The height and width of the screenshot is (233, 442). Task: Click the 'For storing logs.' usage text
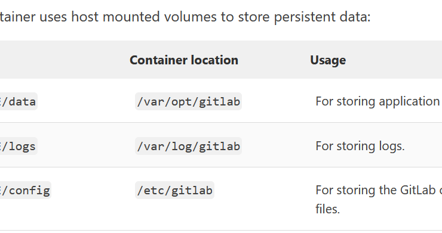360,146
